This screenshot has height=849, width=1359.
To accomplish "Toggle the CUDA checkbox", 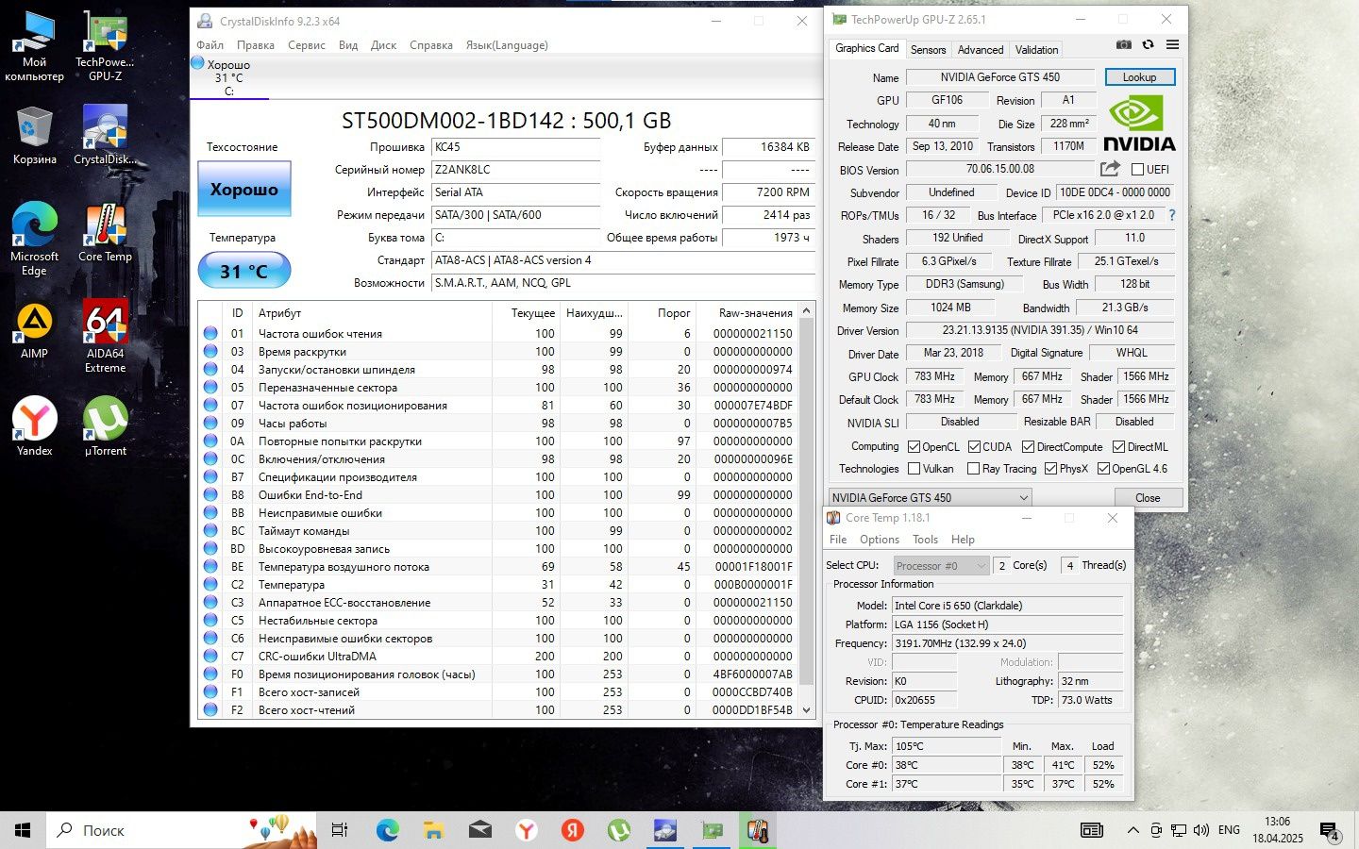I will point(974,447).
